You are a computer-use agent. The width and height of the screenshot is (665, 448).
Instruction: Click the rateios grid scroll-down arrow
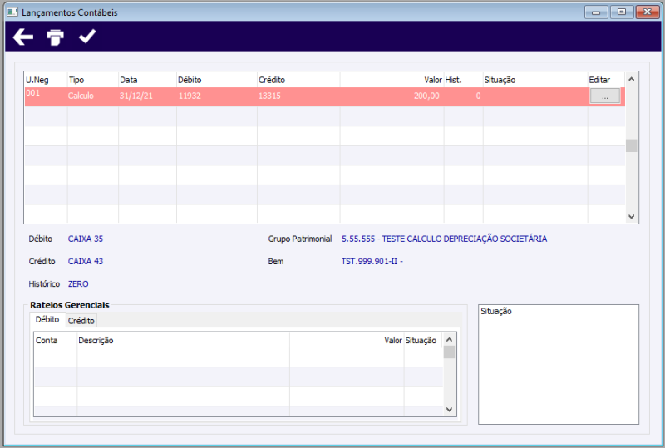(449, 410)
